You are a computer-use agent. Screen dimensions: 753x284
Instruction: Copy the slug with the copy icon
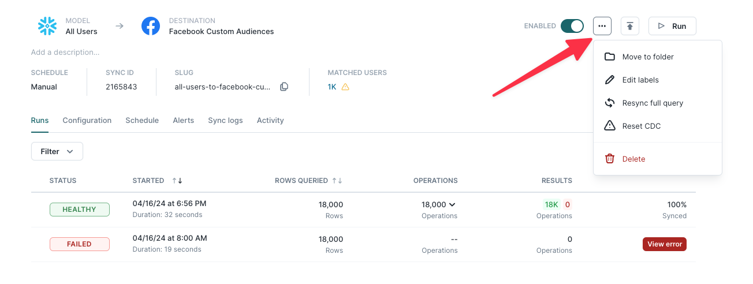[x=284, y=87]
